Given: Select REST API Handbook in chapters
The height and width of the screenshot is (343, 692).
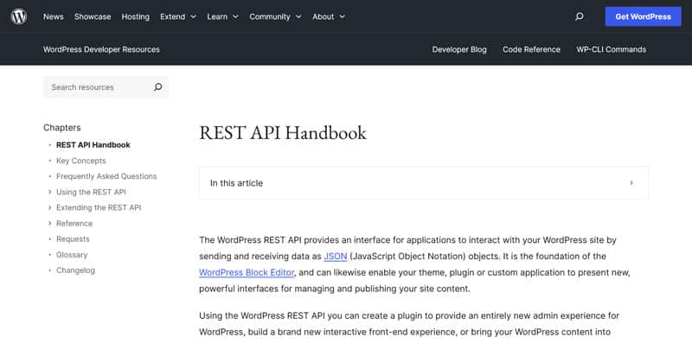Looking at the screenshot, I should click(93, 144).
